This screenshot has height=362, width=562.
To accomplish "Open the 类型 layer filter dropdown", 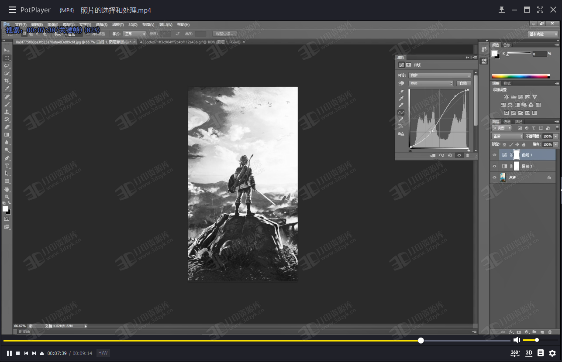I will pyautogui.click(x=501, y=128).
